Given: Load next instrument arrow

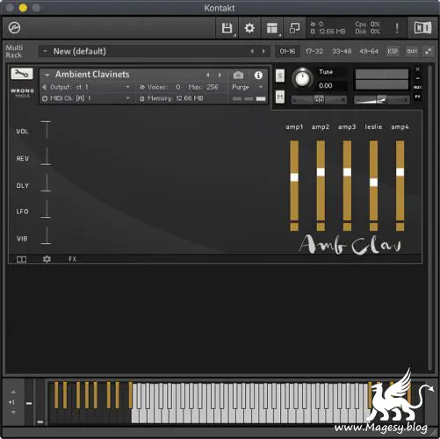Looking at the screenshot, I should 220,75.
